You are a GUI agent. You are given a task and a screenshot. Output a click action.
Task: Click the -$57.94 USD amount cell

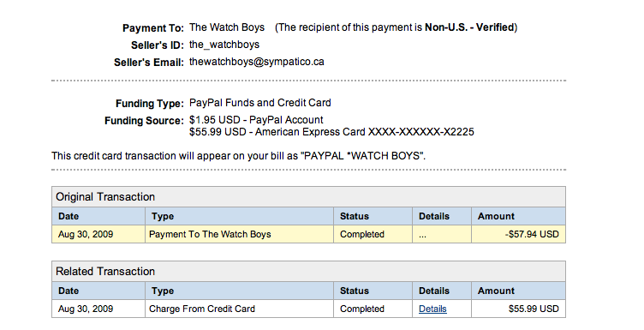518,234
